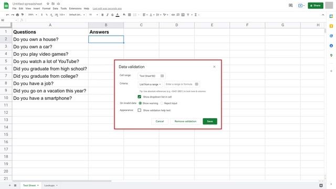Open the zoom level dropdown
The width and height of the screenshot is (336, 189).
click(x=33, y=15)
